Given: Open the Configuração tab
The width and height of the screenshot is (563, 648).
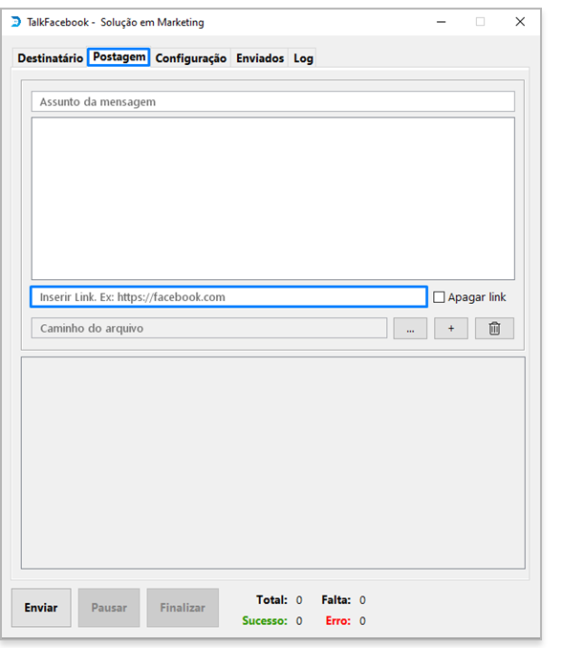Looking at the screenshot, I should coord(190,58).
